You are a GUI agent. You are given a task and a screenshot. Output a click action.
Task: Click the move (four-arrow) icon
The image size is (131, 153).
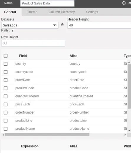124,3
